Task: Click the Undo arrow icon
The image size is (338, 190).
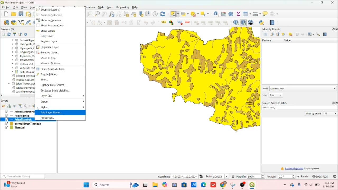Action: click(x=146, y=23)
